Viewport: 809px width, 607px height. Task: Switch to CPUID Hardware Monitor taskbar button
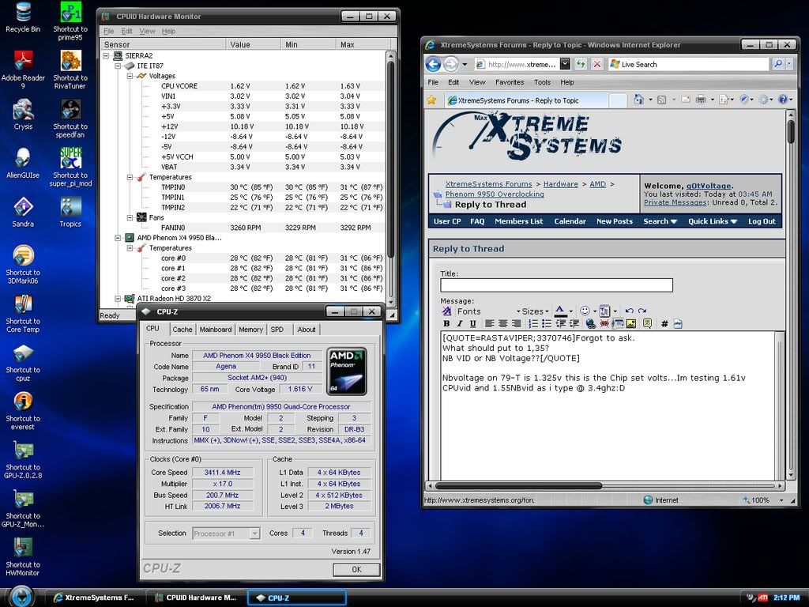[195, 598]
